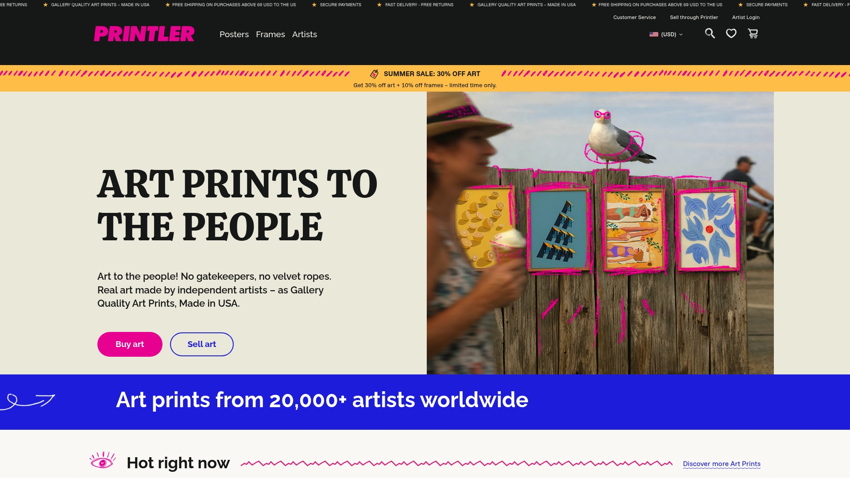Open the Posters menu
This screenshot has width=850, height=478.
tap(234, 35)
